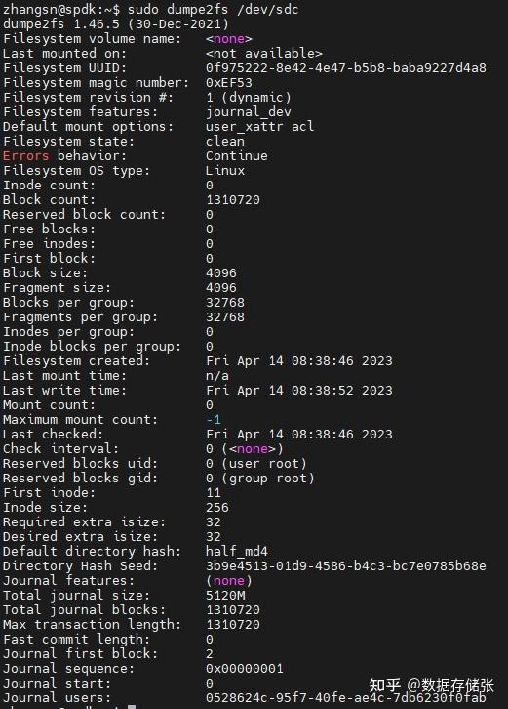Viewport: 508px width, 709px height.
Task: Click the Last write time timestamp
Action: pyautogui.click(x=299, y=391)
